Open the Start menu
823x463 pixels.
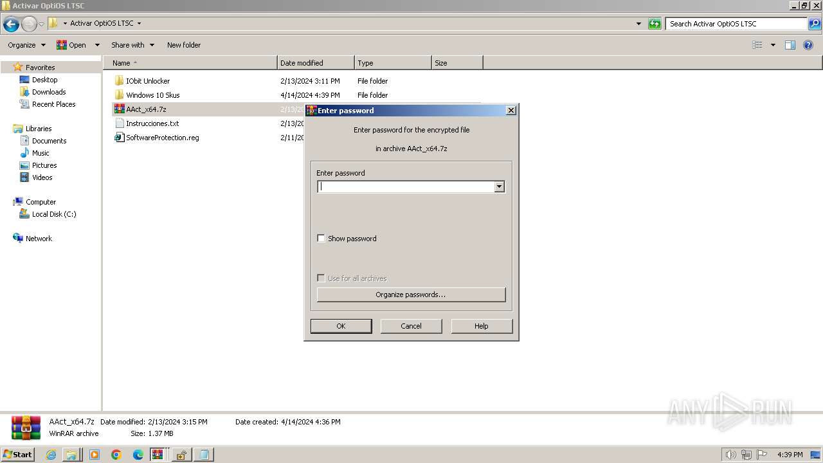tap(17, 455)
